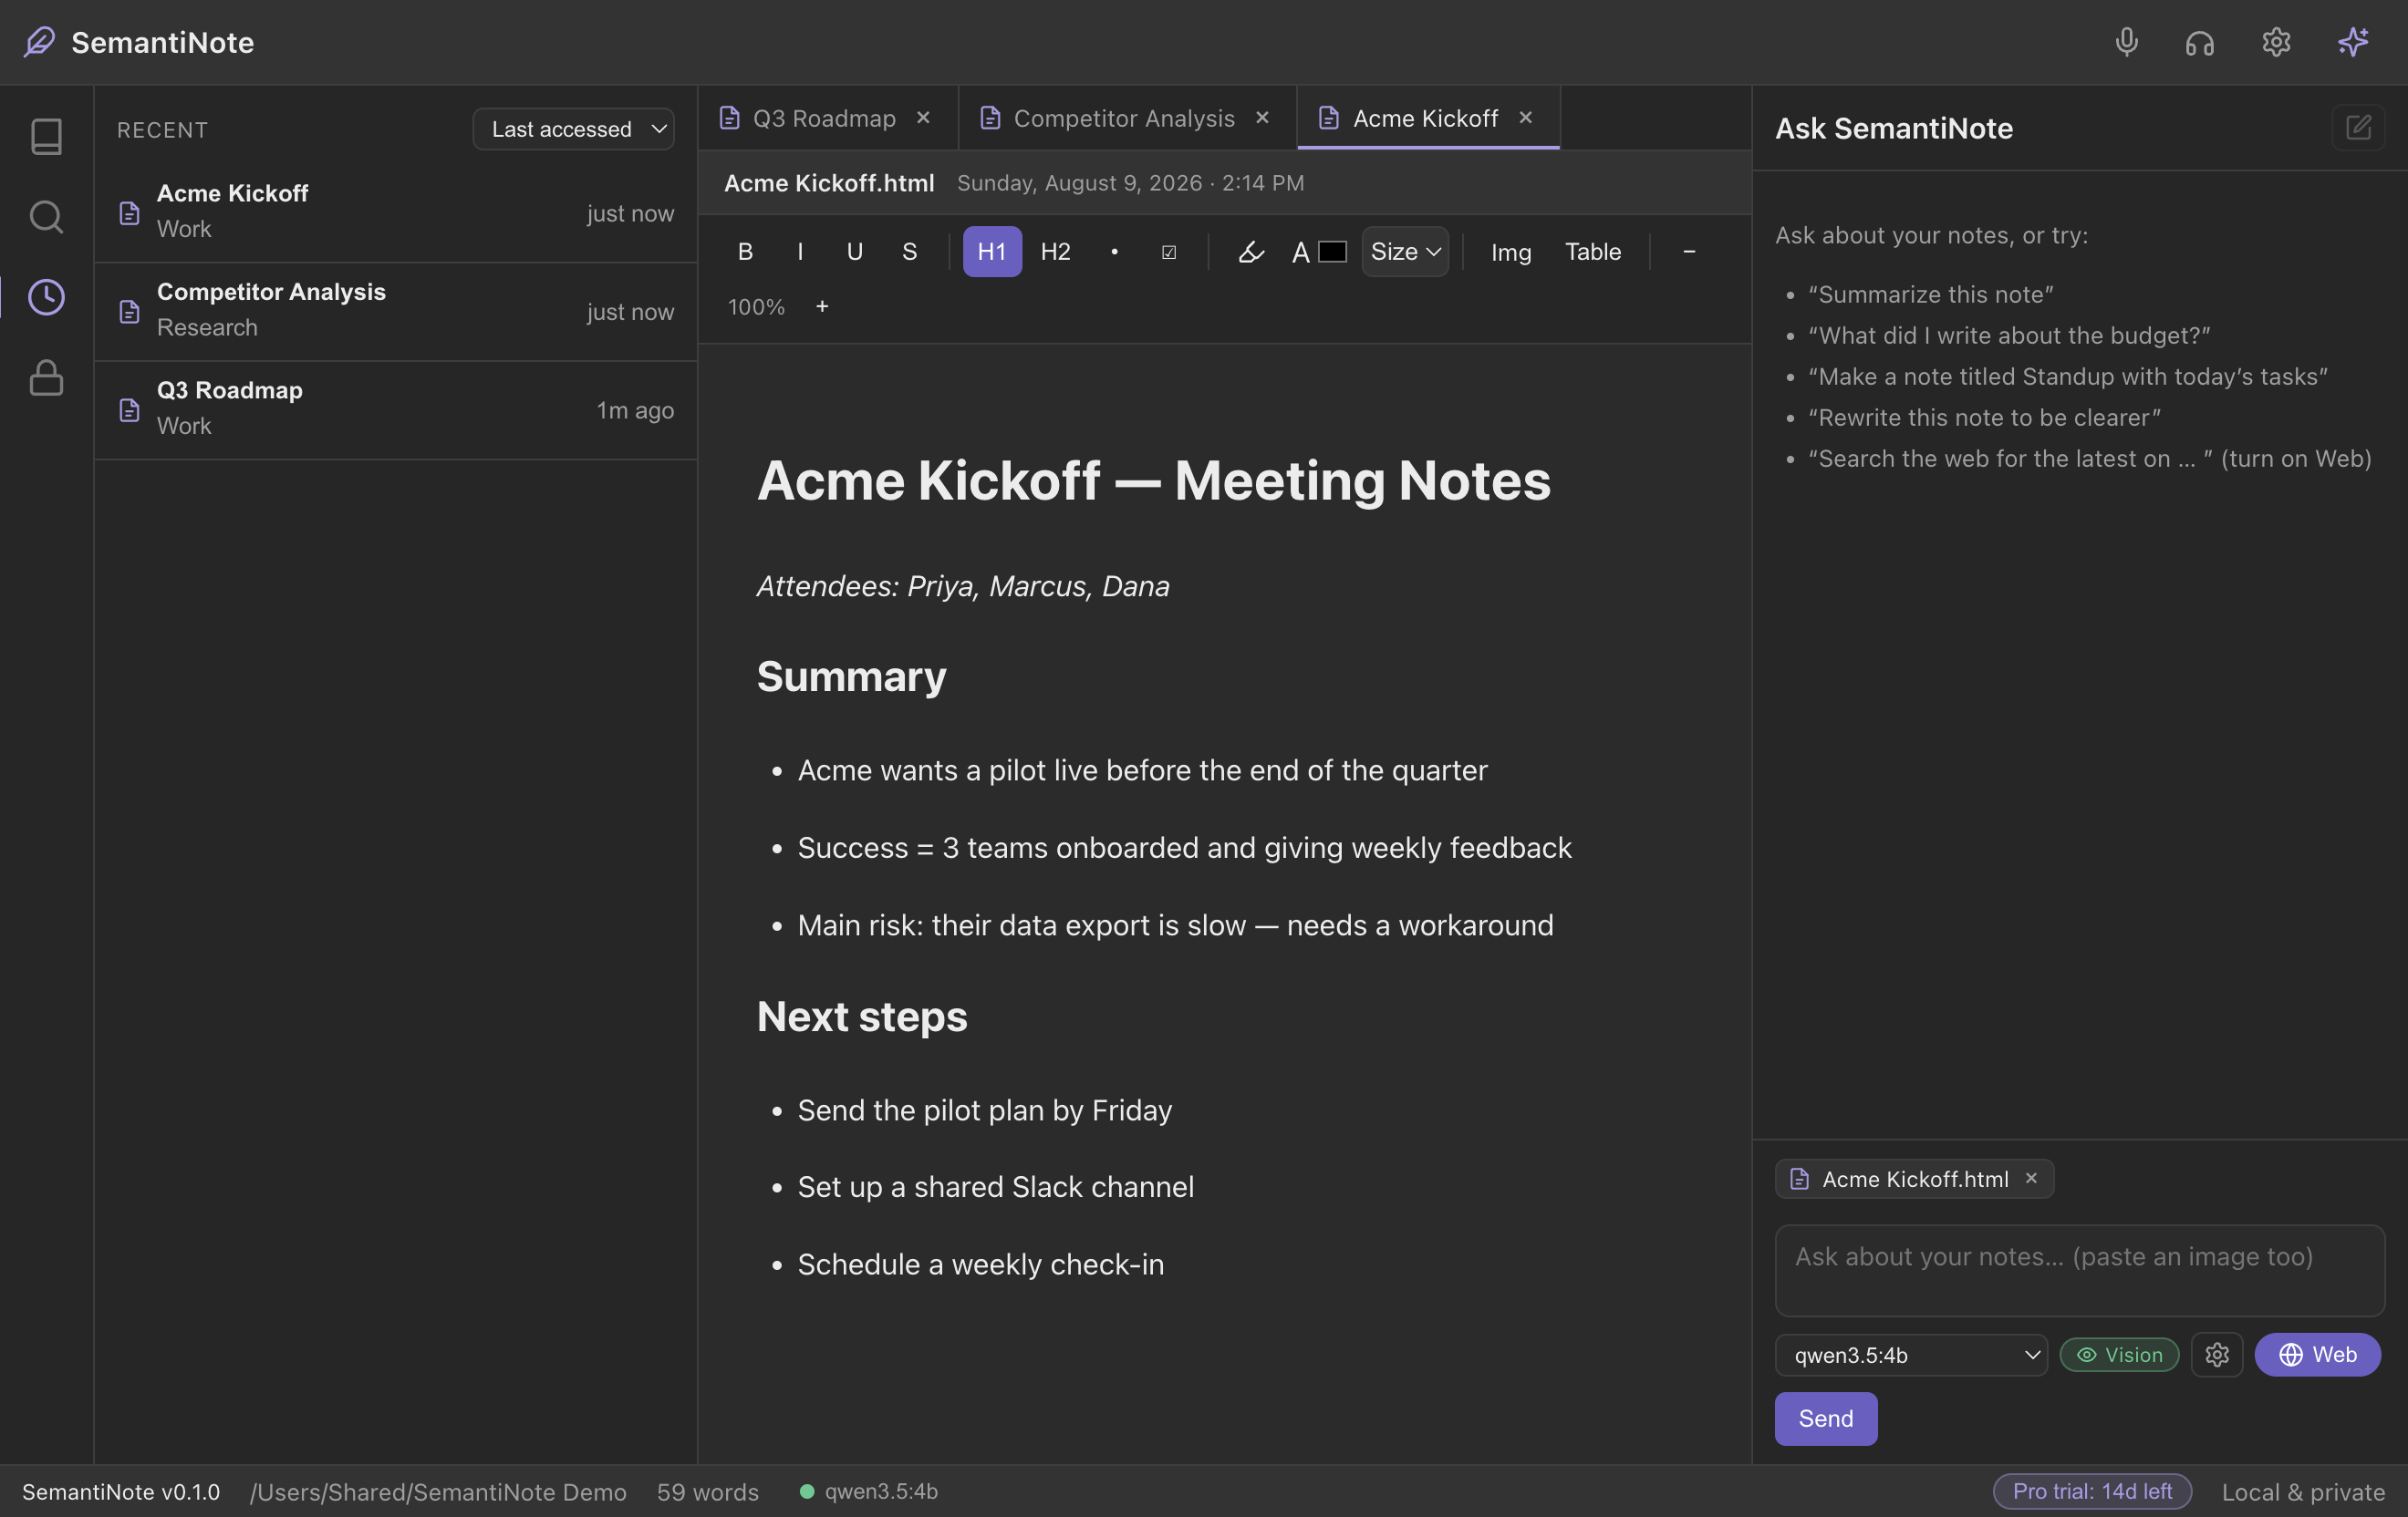Click the Acme Kickoff.html attachment chip

[x=1914, y=1178]
